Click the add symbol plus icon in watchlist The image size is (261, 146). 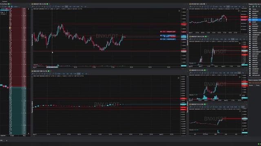pos(250,6)
